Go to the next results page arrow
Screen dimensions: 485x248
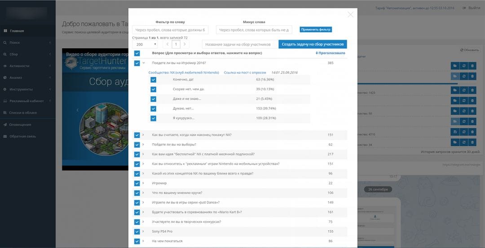185,44
